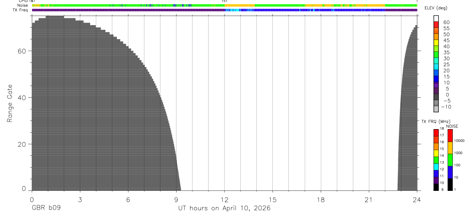The image size is (469, 216).
Task: Click the '18' label on TX FRQ colorbar
Action: (x=442, y=129)
